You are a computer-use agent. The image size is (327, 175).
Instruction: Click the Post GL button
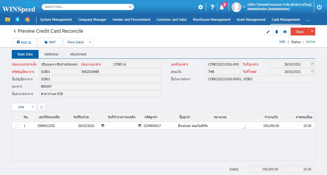[x=24, y=42]
